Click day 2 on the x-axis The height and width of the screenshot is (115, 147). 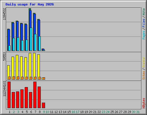click(14, 112)
